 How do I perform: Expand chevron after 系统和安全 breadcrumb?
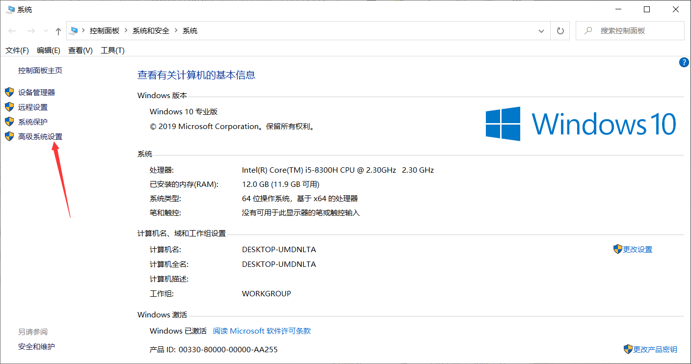[176, 30]
